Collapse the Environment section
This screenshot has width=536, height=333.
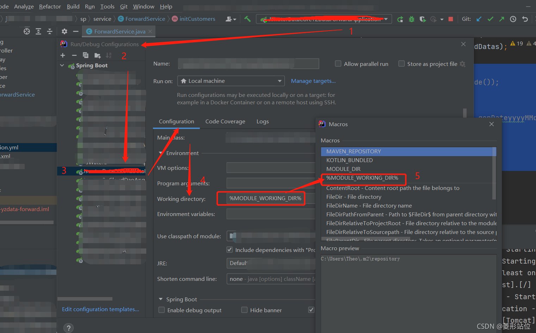[161, 153]
